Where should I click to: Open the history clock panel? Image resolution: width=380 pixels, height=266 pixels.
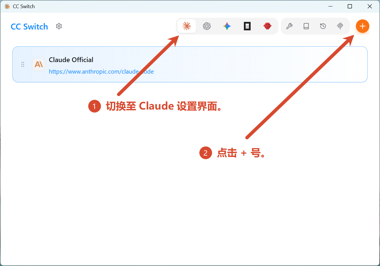[323, 26]
